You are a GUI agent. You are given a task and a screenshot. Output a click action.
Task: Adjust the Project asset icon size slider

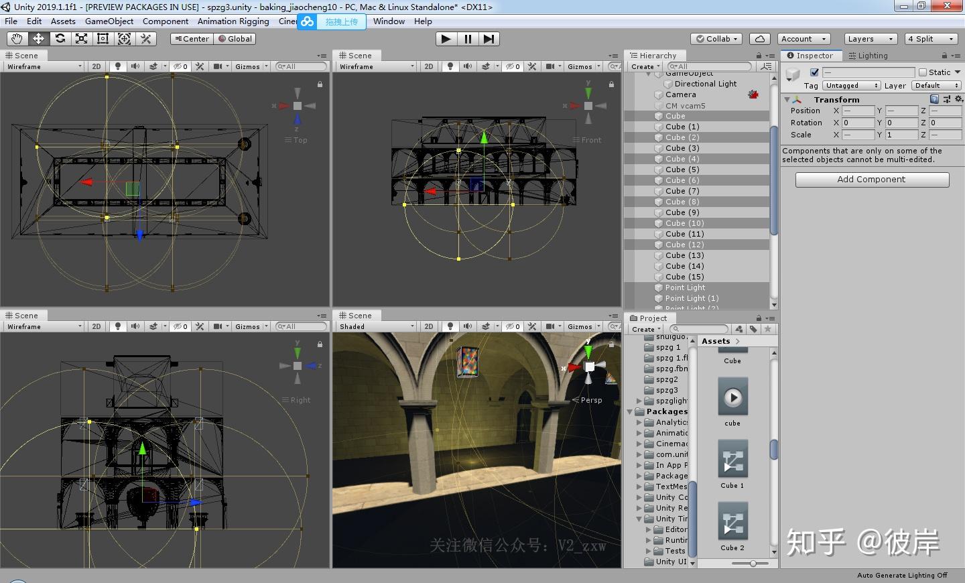pos(753,564)
